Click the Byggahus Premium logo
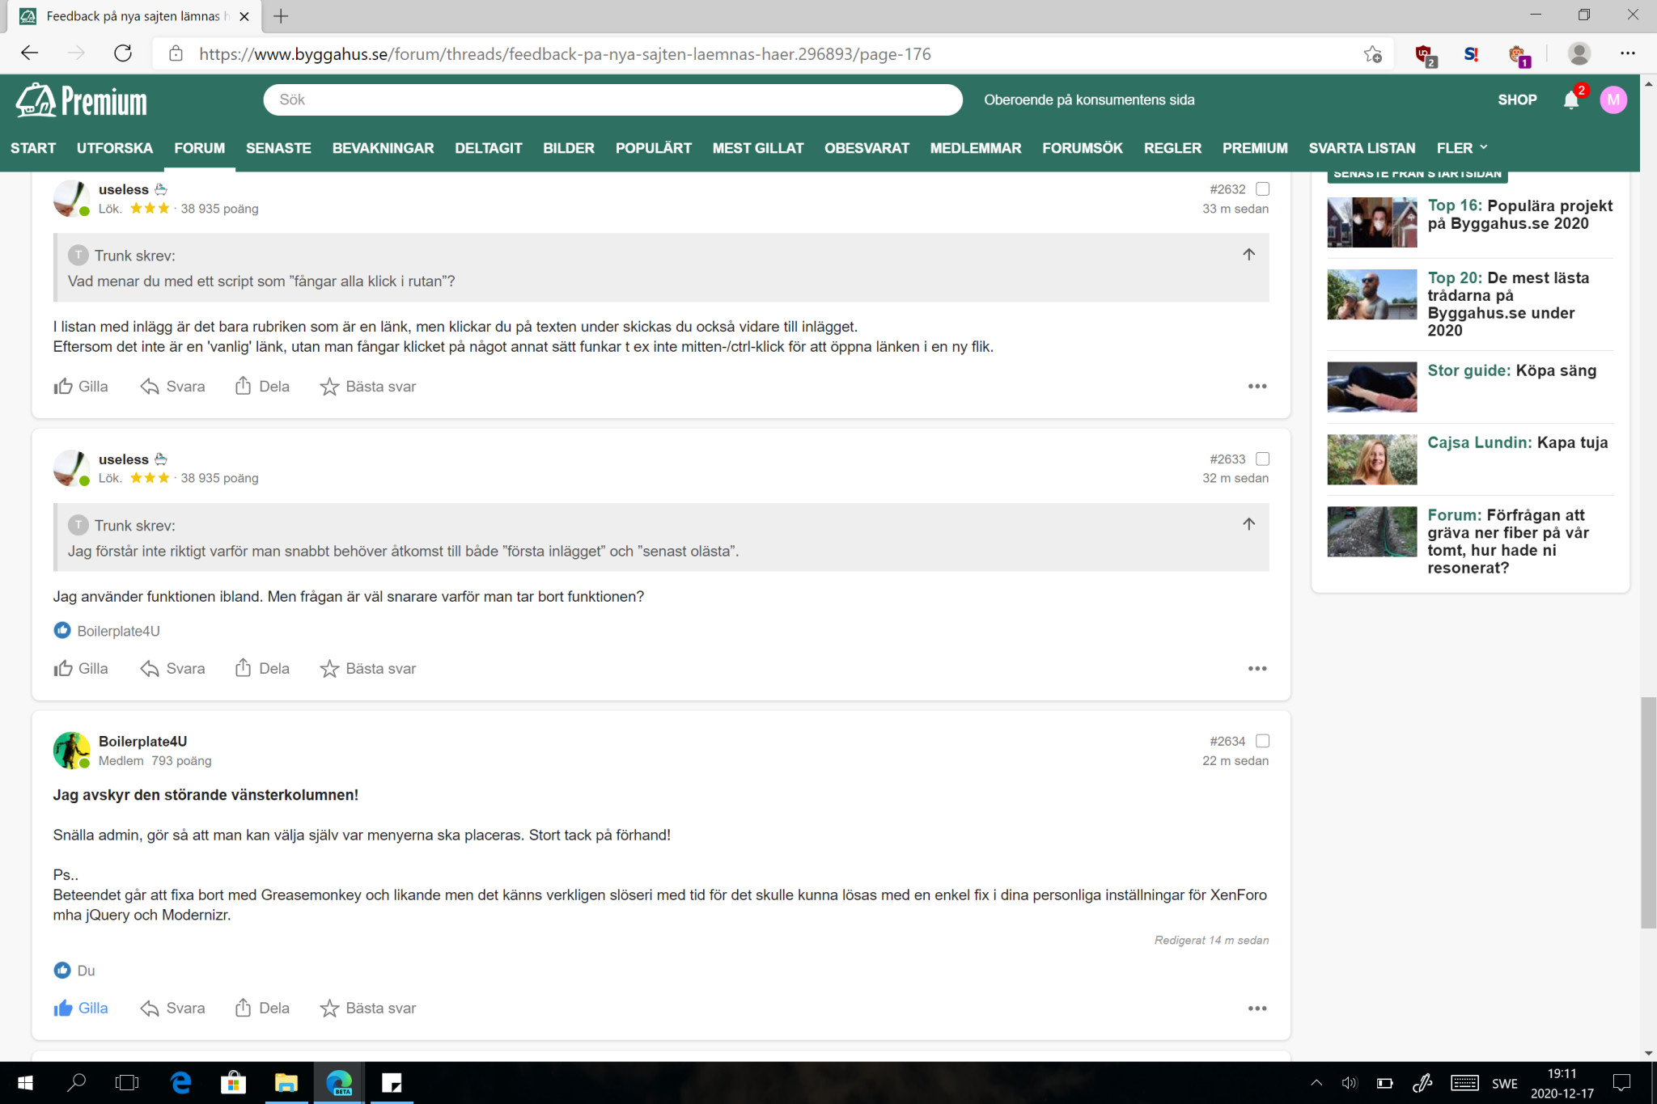 [82, 101]
